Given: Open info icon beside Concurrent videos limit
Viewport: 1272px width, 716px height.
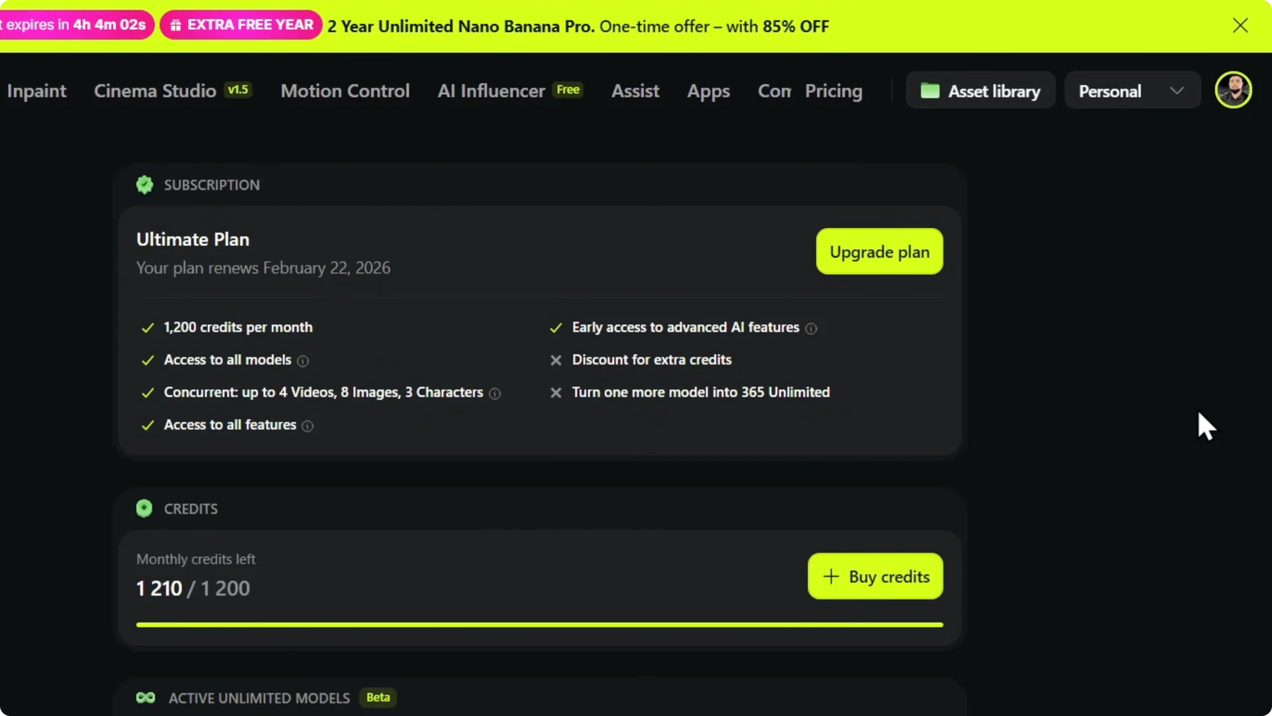Looking at the screenshot, I should [x=495, y=394].
